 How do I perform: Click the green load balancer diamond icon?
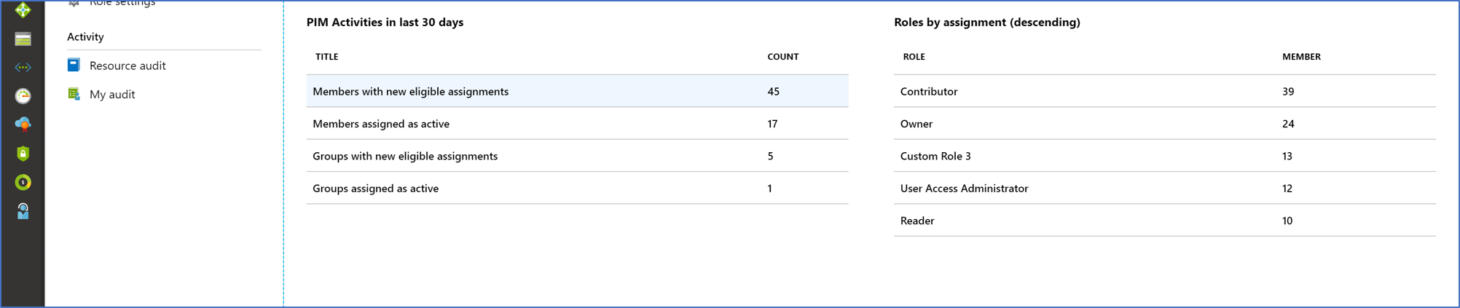(23, 9)
